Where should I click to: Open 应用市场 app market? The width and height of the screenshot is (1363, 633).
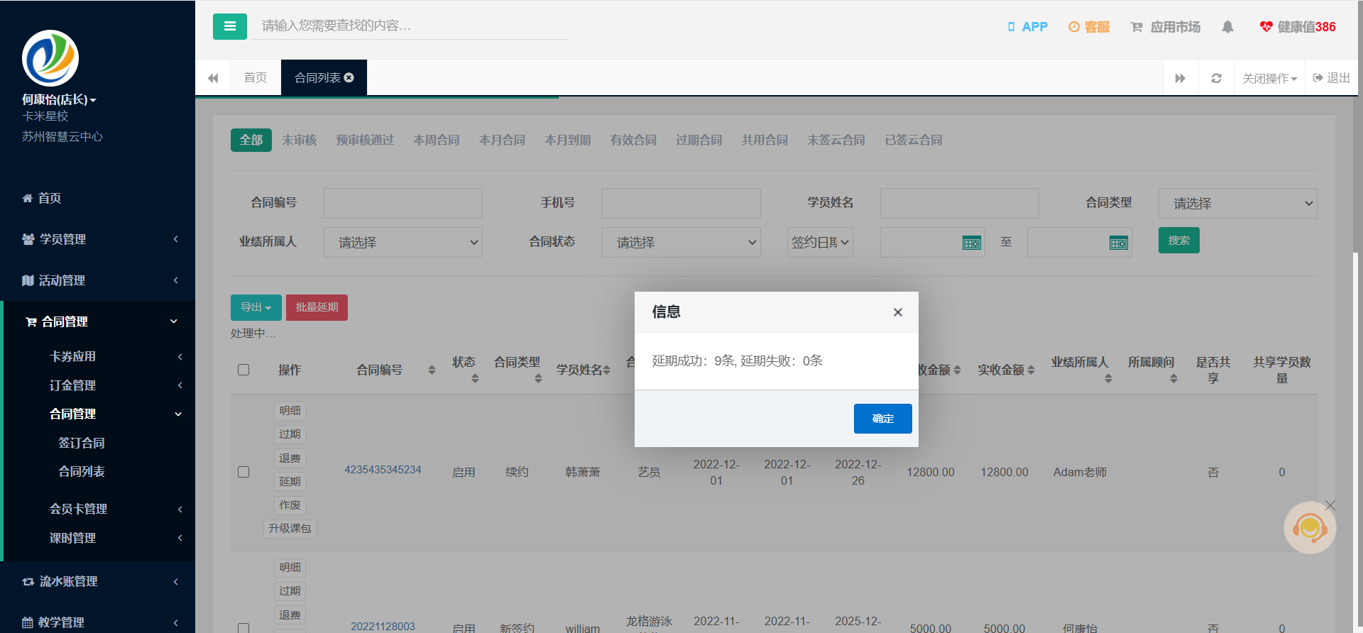[x=1166, y=27]
